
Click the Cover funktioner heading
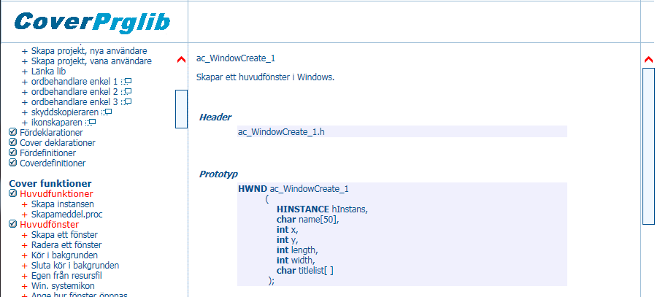pos(50,183)
